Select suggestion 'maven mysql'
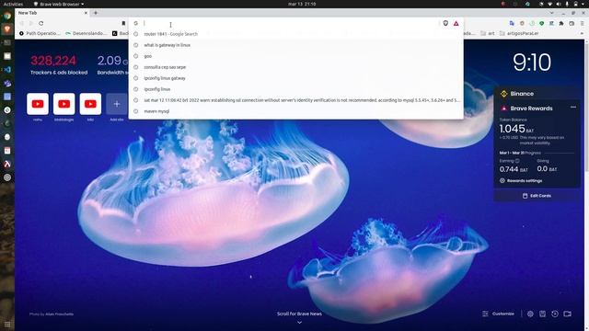Screen dimensions: 589x331 point(296,111)
